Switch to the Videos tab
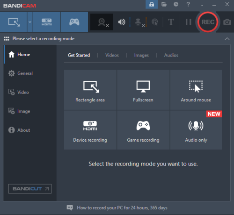The height and width of the screenshot is (215, 234). point(112,55)
